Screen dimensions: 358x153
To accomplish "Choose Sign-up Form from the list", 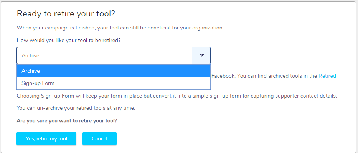I will [114, 83].
